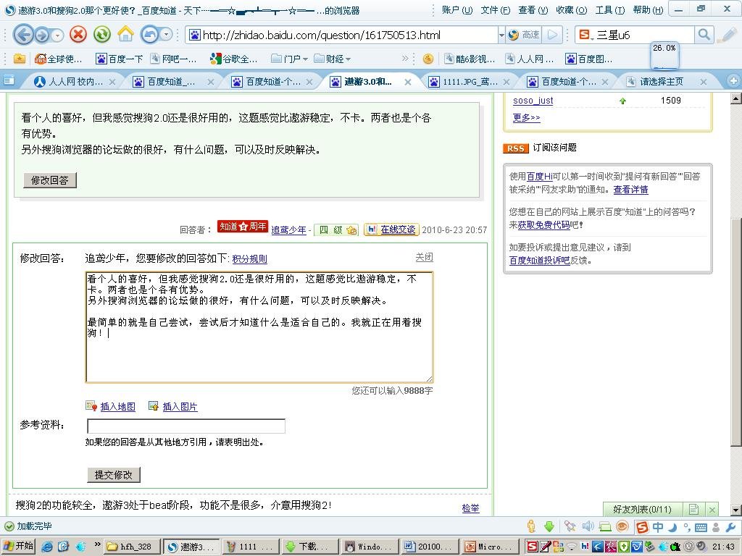Image resolution: width=742 pixels, height=556 pixels.
Task: Open the 工具(T) menu
Action: (x=609, y=10)
